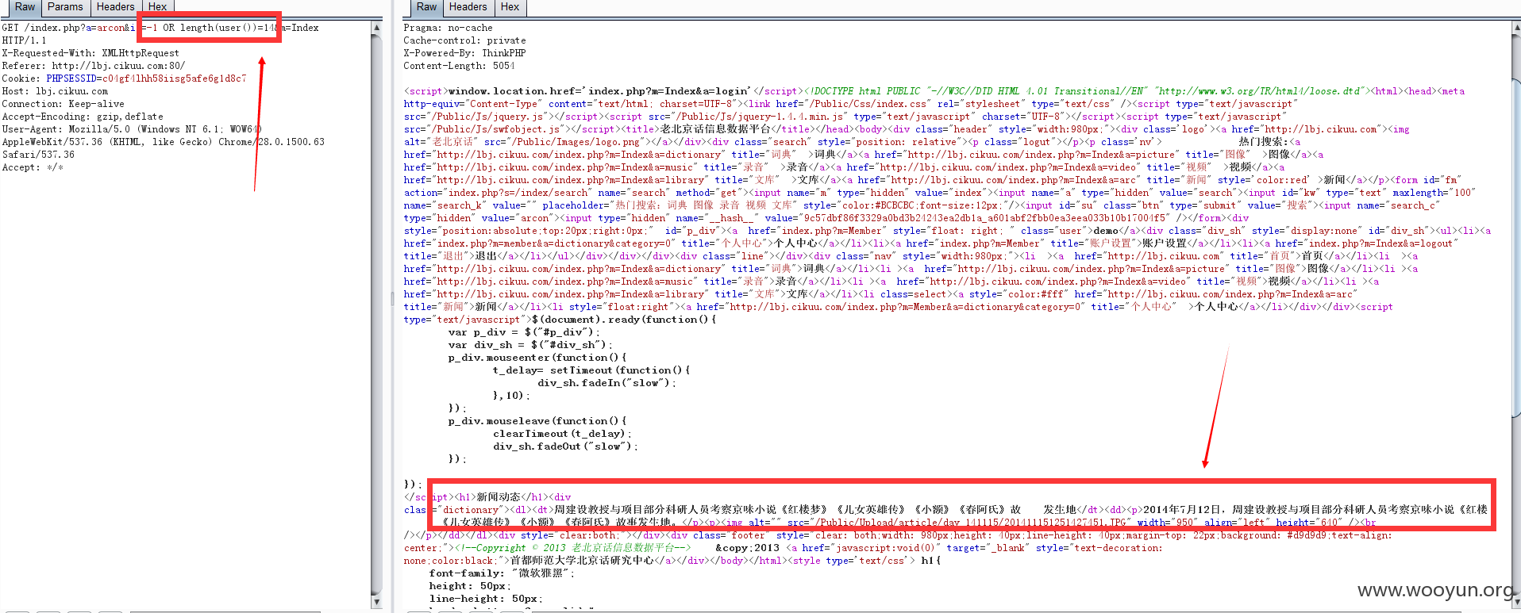Click the 'Connection: Keep-alive' header line
1521x613 pixels.
pos(64,104)
